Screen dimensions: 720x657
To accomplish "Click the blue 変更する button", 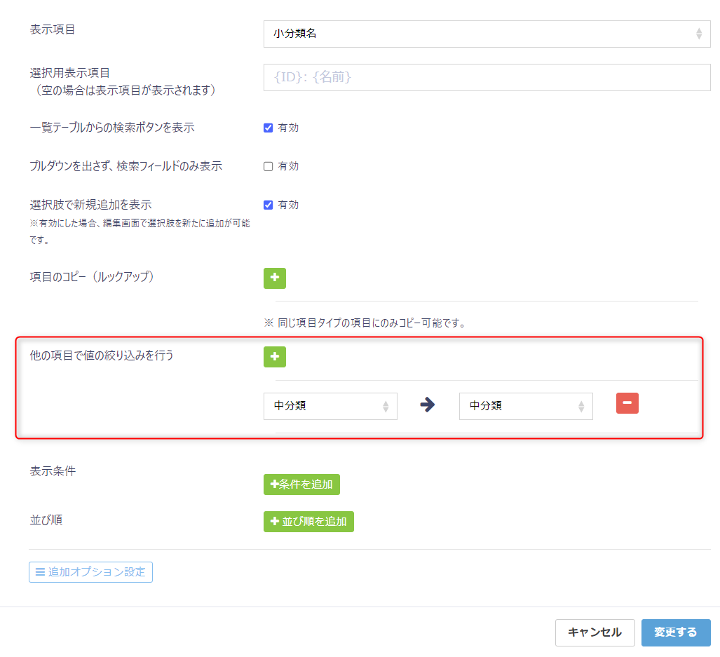I will (675, 632).
